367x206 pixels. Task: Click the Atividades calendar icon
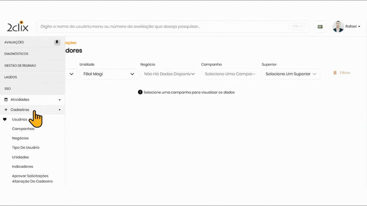pos(6,100)
